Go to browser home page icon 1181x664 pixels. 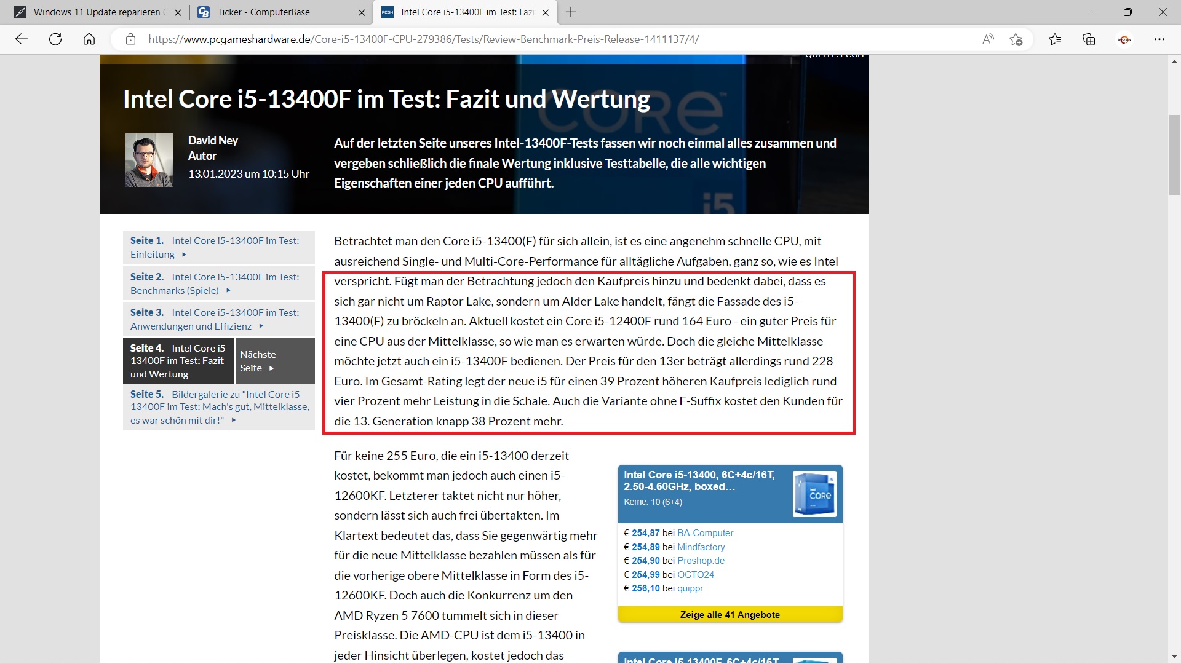pos(89,39)
